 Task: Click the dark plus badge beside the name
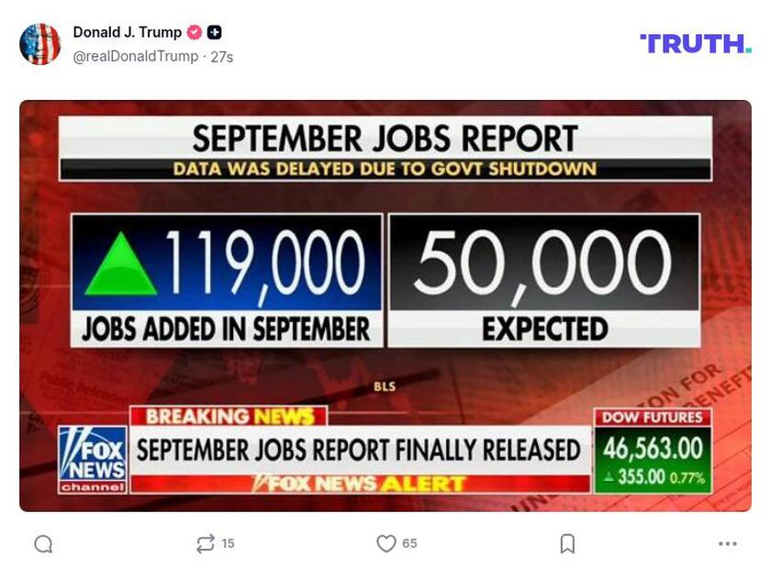[x=214, y=32]
